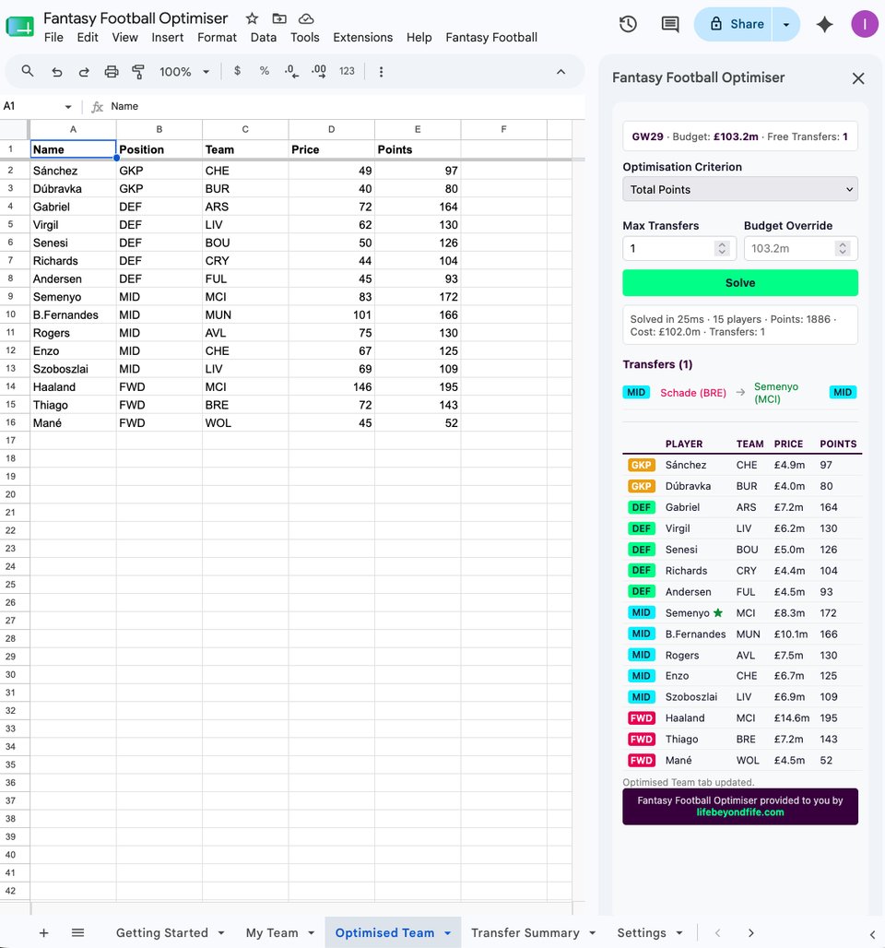Open the Optimised Team tab menu arrow

tap(447, 933)
